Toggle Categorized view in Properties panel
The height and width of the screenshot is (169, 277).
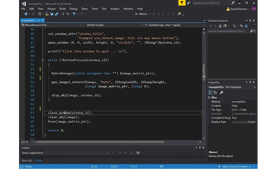tap(211, 92)
